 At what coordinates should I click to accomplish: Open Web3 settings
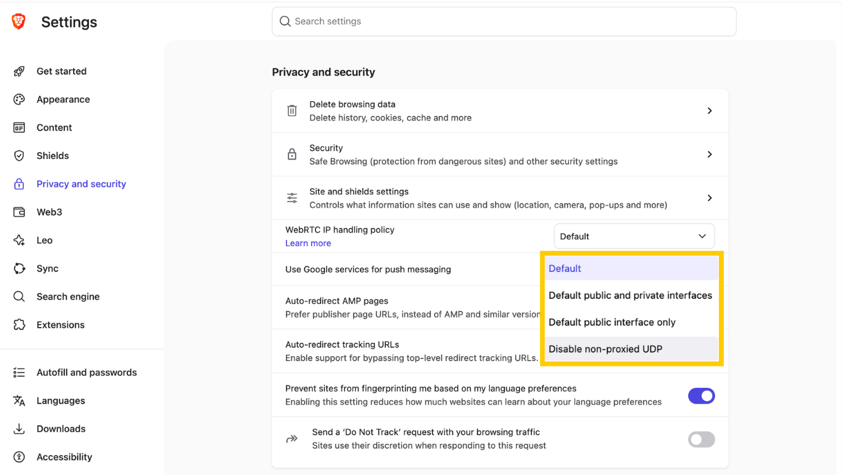tap(49, 212)
